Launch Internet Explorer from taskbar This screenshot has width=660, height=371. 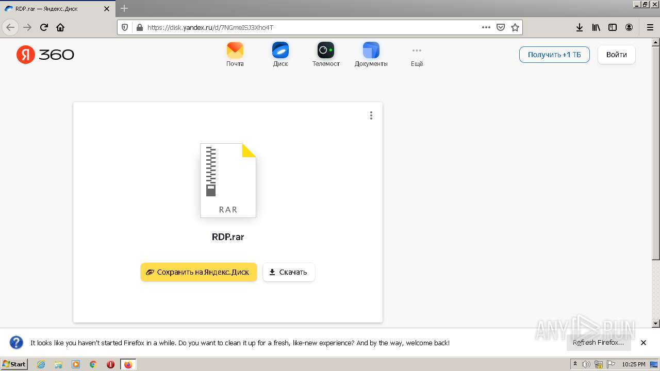tap(41, 364)
